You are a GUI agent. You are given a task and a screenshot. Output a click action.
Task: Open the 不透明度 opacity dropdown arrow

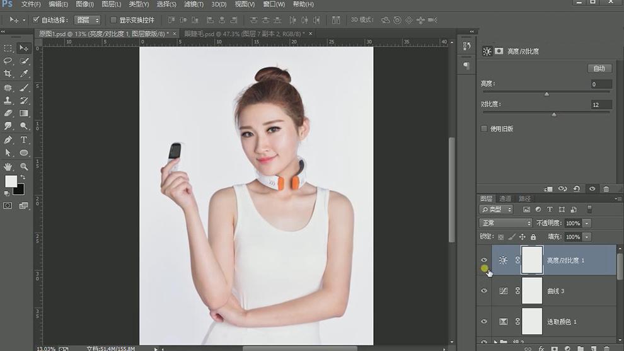click(x=587, y=223)
